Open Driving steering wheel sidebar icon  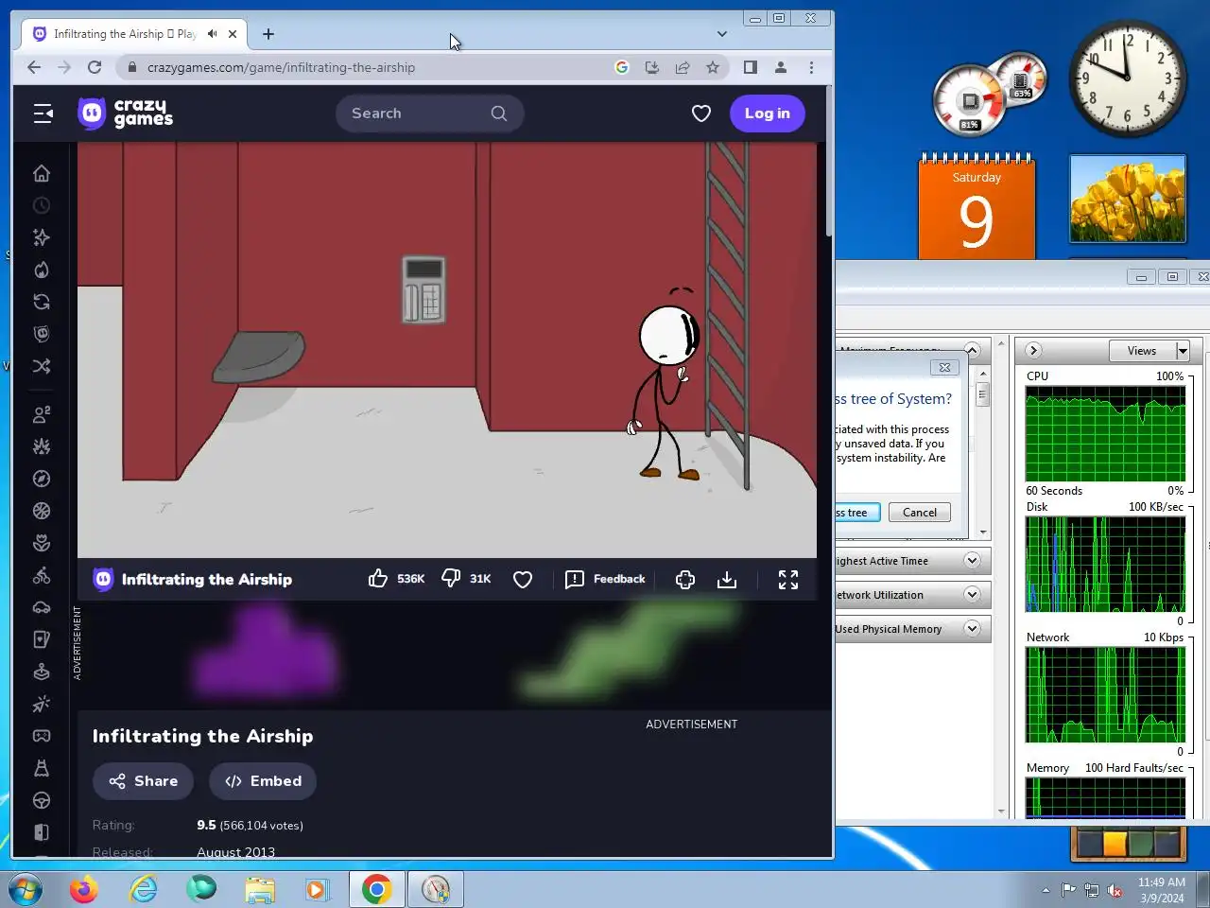point(42,800)
